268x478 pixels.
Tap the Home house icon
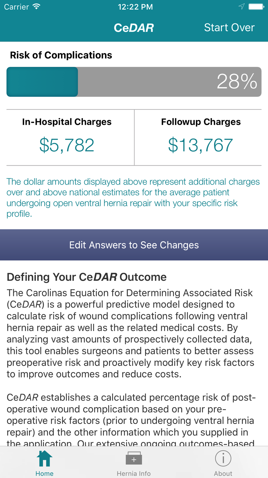click(44, 458)
